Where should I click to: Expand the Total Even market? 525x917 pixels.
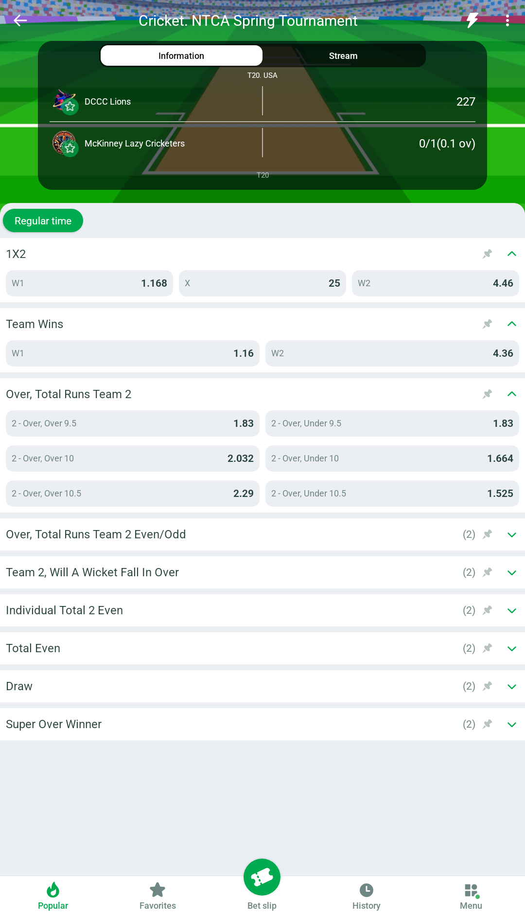(x=511, y=648)
